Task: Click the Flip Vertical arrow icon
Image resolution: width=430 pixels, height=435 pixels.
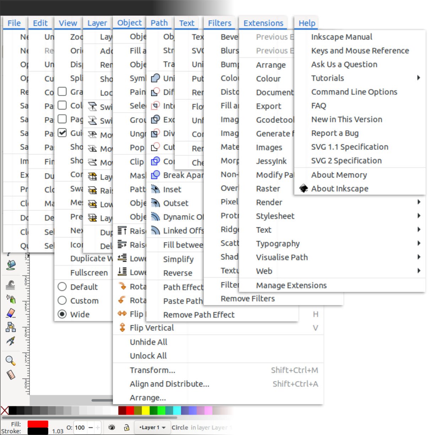Action: [122, 327]
